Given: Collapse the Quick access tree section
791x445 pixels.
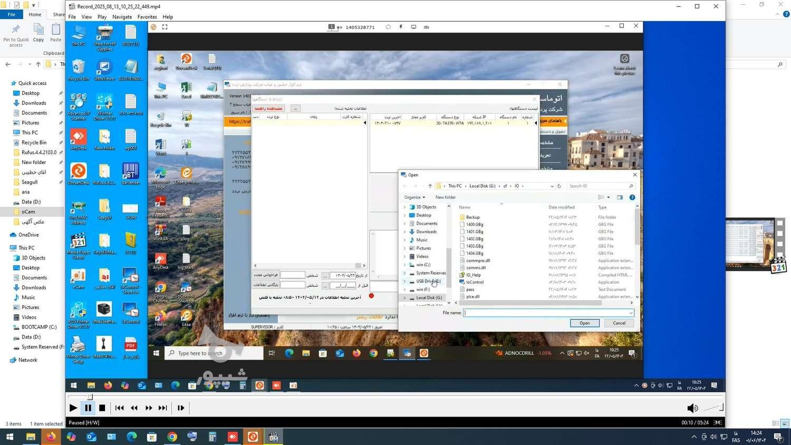Looking at the screenshot, I should coord(6,83).
